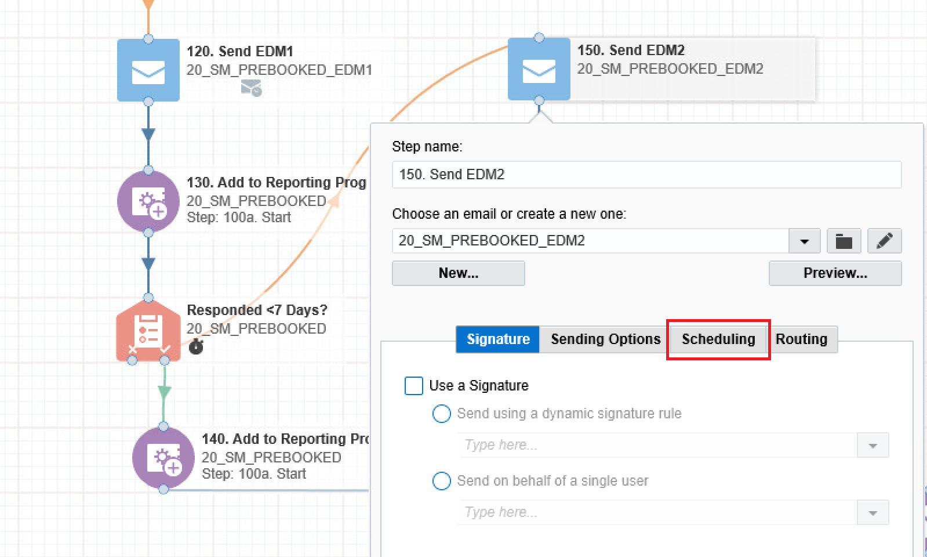Click the New... button
The width and height of the screenshot is (927, 557).
[459, 273]
